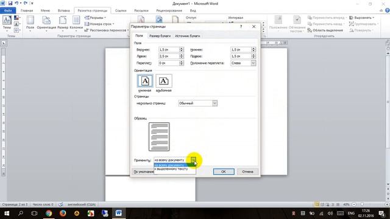Click the Число слов status entry
The width and height of the screenshot is (390, 219).
click(x=43, y=204)
